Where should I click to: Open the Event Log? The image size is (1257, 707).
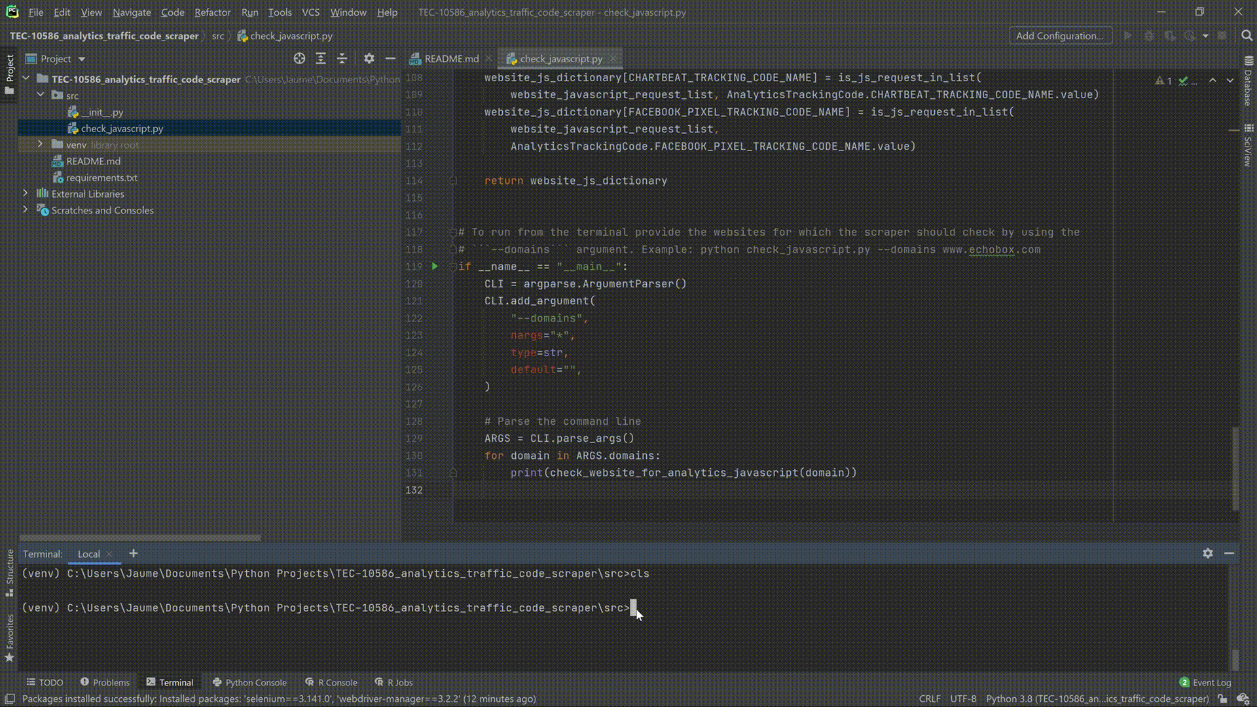coord(1205,682)
